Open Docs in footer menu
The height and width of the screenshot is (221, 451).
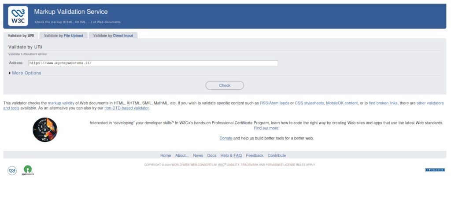click(212, 155)
